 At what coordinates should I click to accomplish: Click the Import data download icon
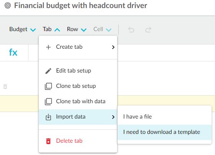[48, 117]
